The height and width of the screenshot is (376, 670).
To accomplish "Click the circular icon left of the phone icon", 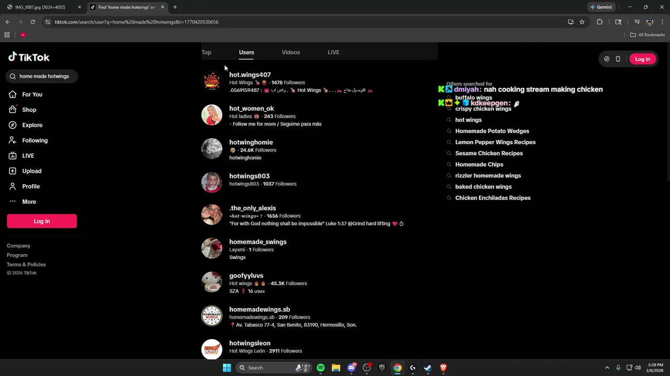I will (x=607, y=59).
